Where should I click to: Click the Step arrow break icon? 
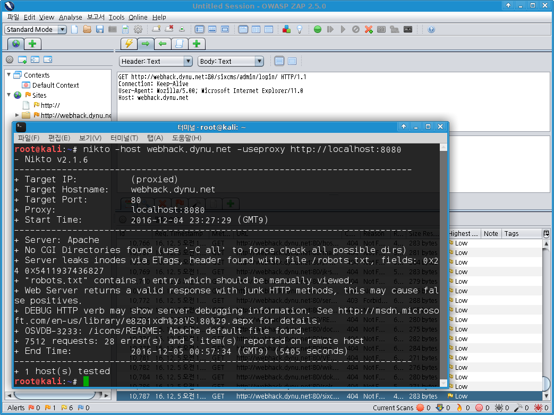(x=330, y=29)
